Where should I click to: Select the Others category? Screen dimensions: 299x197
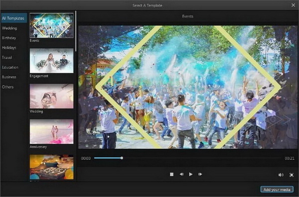click(x=7, y=87)
